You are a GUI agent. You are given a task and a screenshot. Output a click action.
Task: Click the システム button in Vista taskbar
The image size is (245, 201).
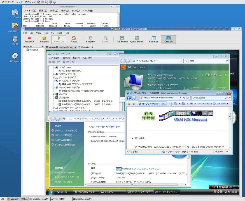(113, 192)
